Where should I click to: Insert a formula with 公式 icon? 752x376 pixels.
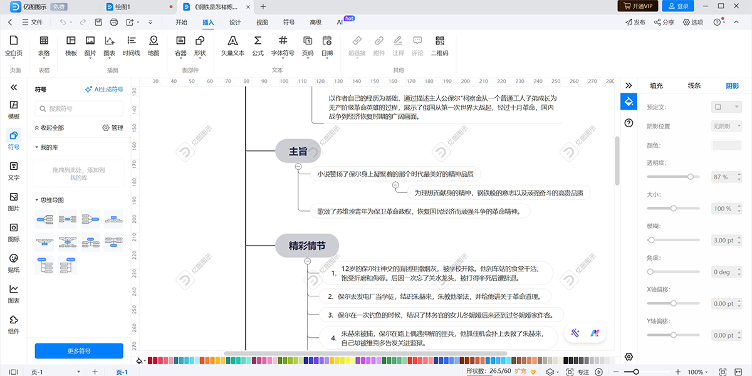point(258,45)
